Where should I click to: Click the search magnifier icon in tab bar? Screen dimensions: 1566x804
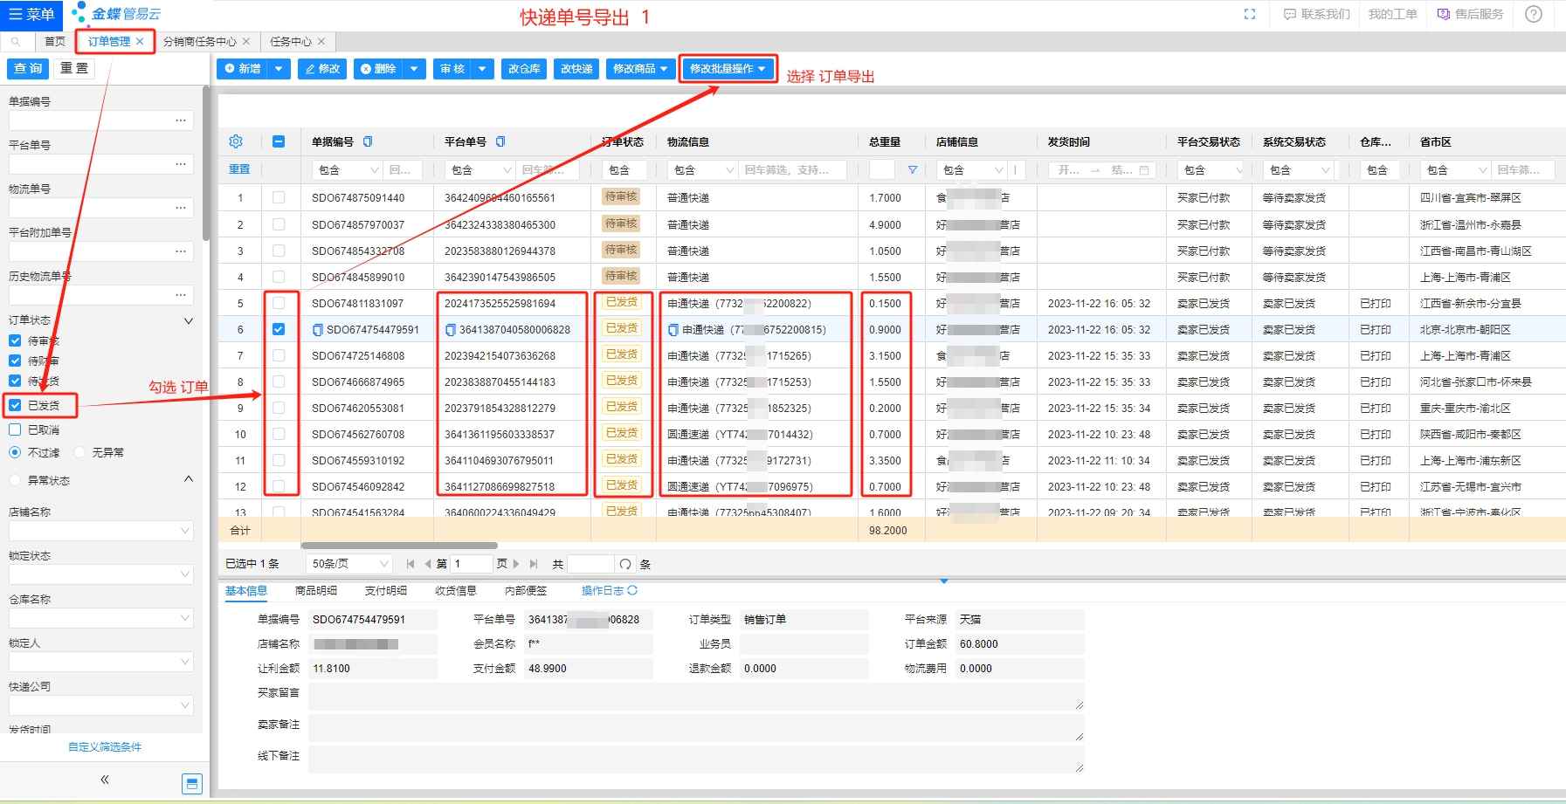click(x=16, y=41)
